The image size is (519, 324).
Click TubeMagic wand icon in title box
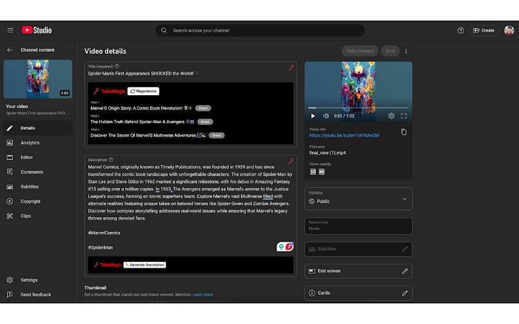tap(291, 68)
